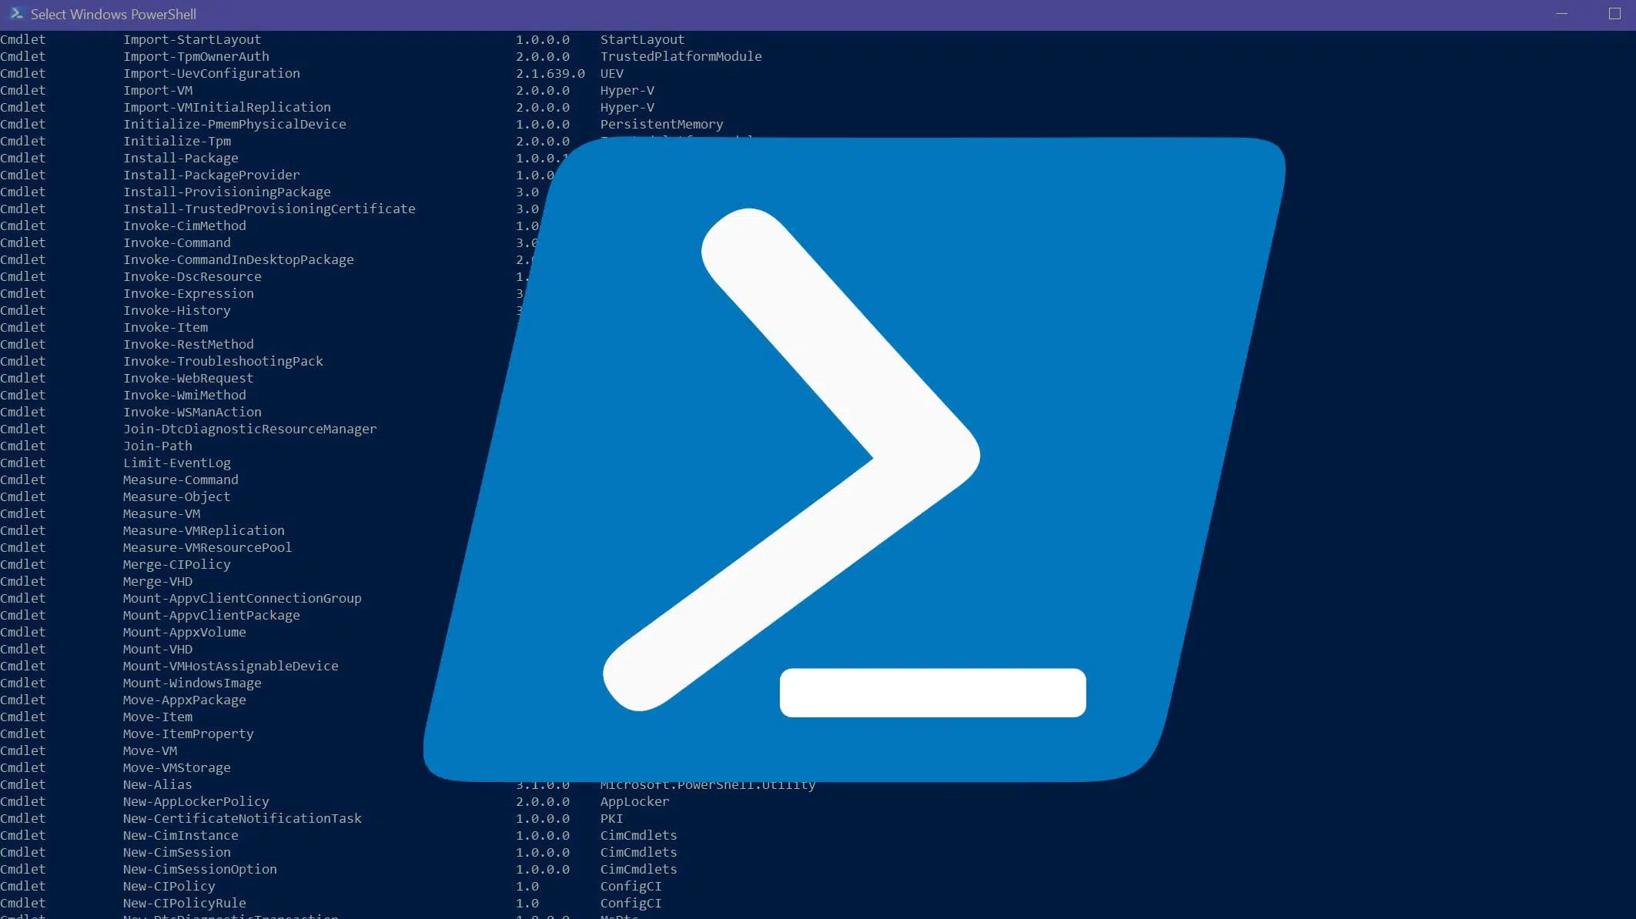Click Invoke-TroubleshootingPack entry
The width and height of the screenshot is (1636, 919).
223,362
